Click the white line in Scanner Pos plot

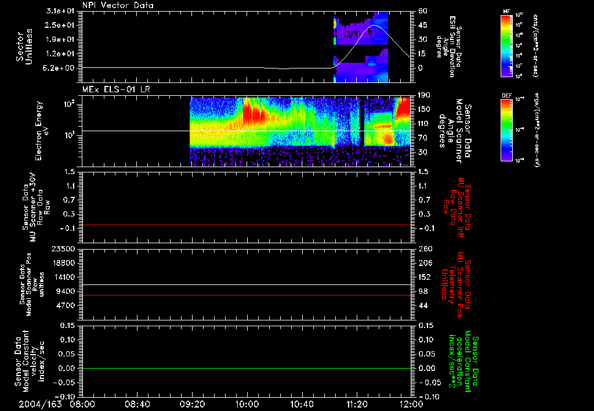247,285
